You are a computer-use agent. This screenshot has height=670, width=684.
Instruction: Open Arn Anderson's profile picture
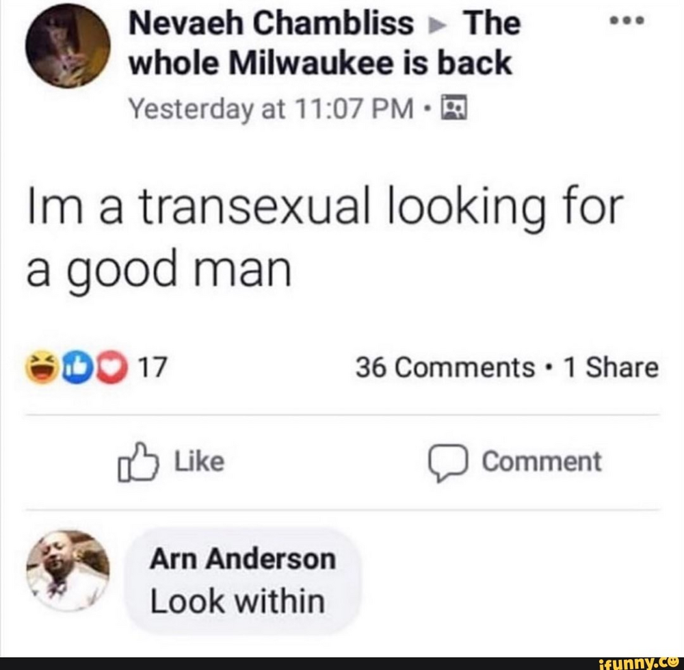pyautogui.click(x=68, y=570)
